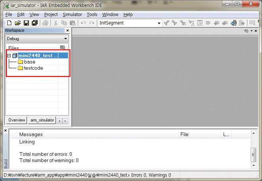Click the Build vertical tab label
This screenshot has width=262, height=181.
(6, 163)
